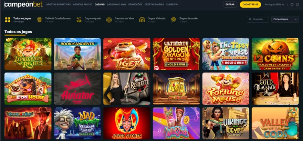The image size is (303, 141).
Task: Click the yellow Cadastre-se button
Action: pos(250,4)
